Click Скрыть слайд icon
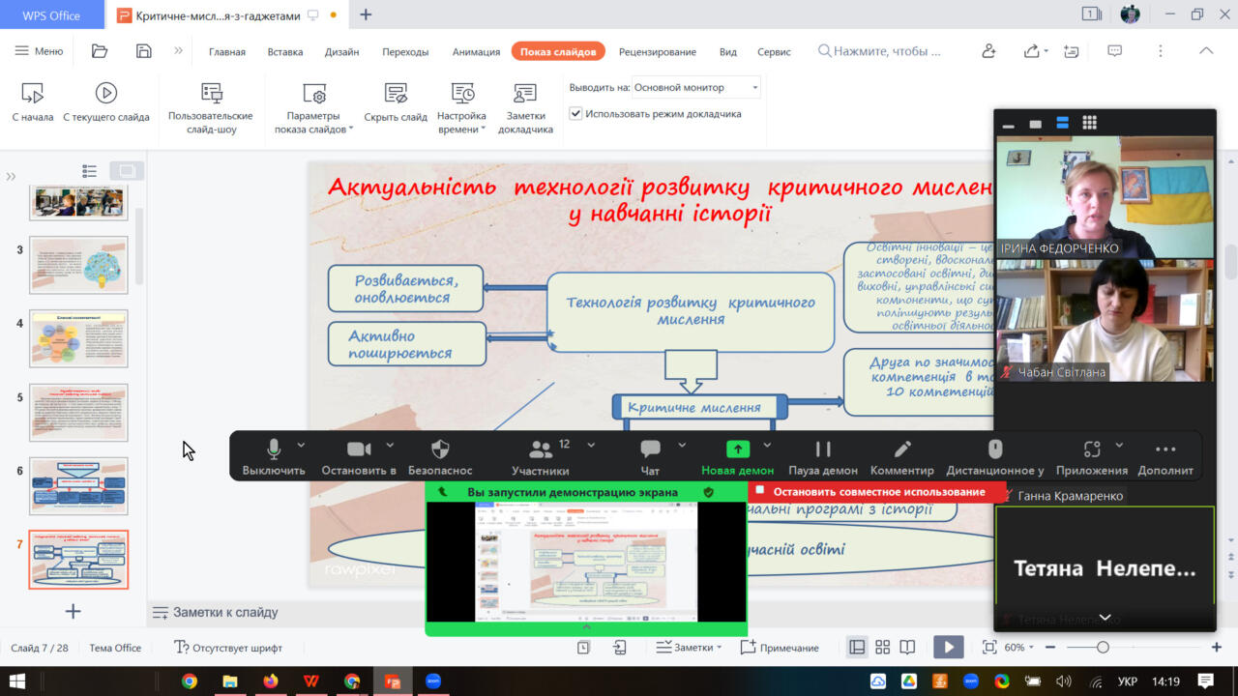 [x=396, y=93]
